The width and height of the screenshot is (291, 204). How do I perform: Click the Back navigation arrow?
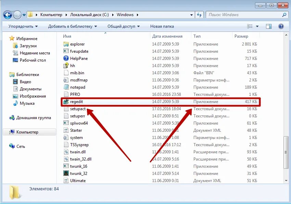tap(8, 15)
